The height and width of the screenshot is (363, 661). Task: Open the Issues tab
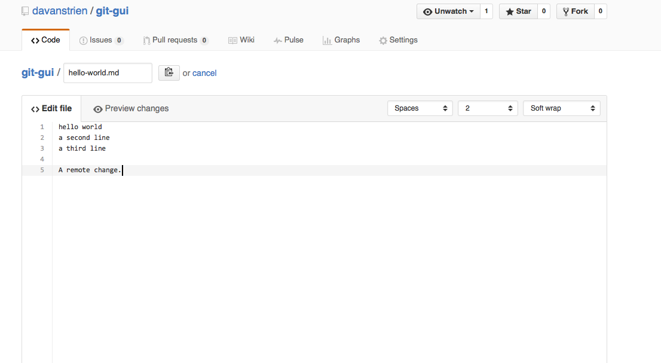tap(102, 40)
